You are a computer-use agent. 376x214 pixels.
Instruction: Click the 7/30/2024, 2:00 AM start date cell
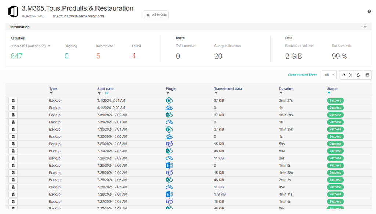point(112,137)
